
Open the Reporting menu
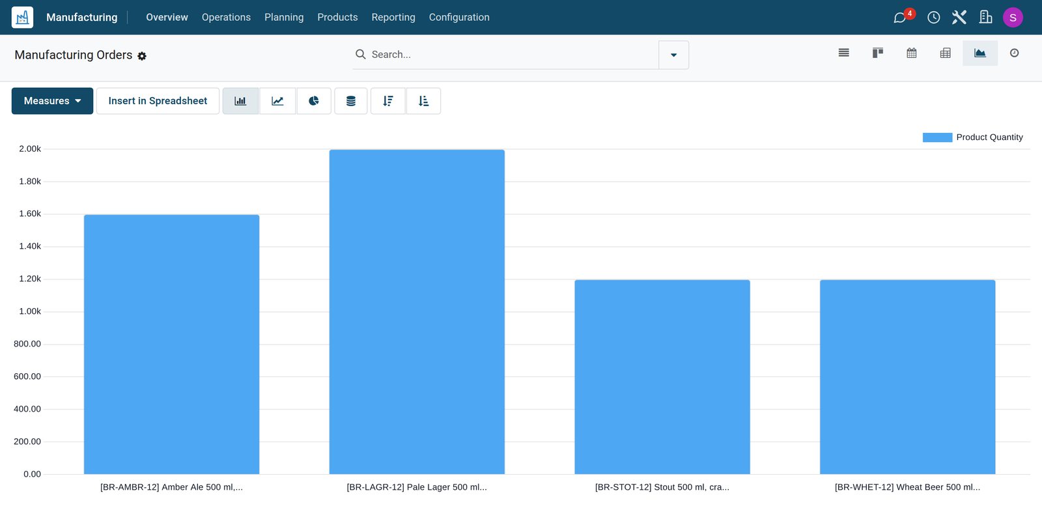(393, 18)
